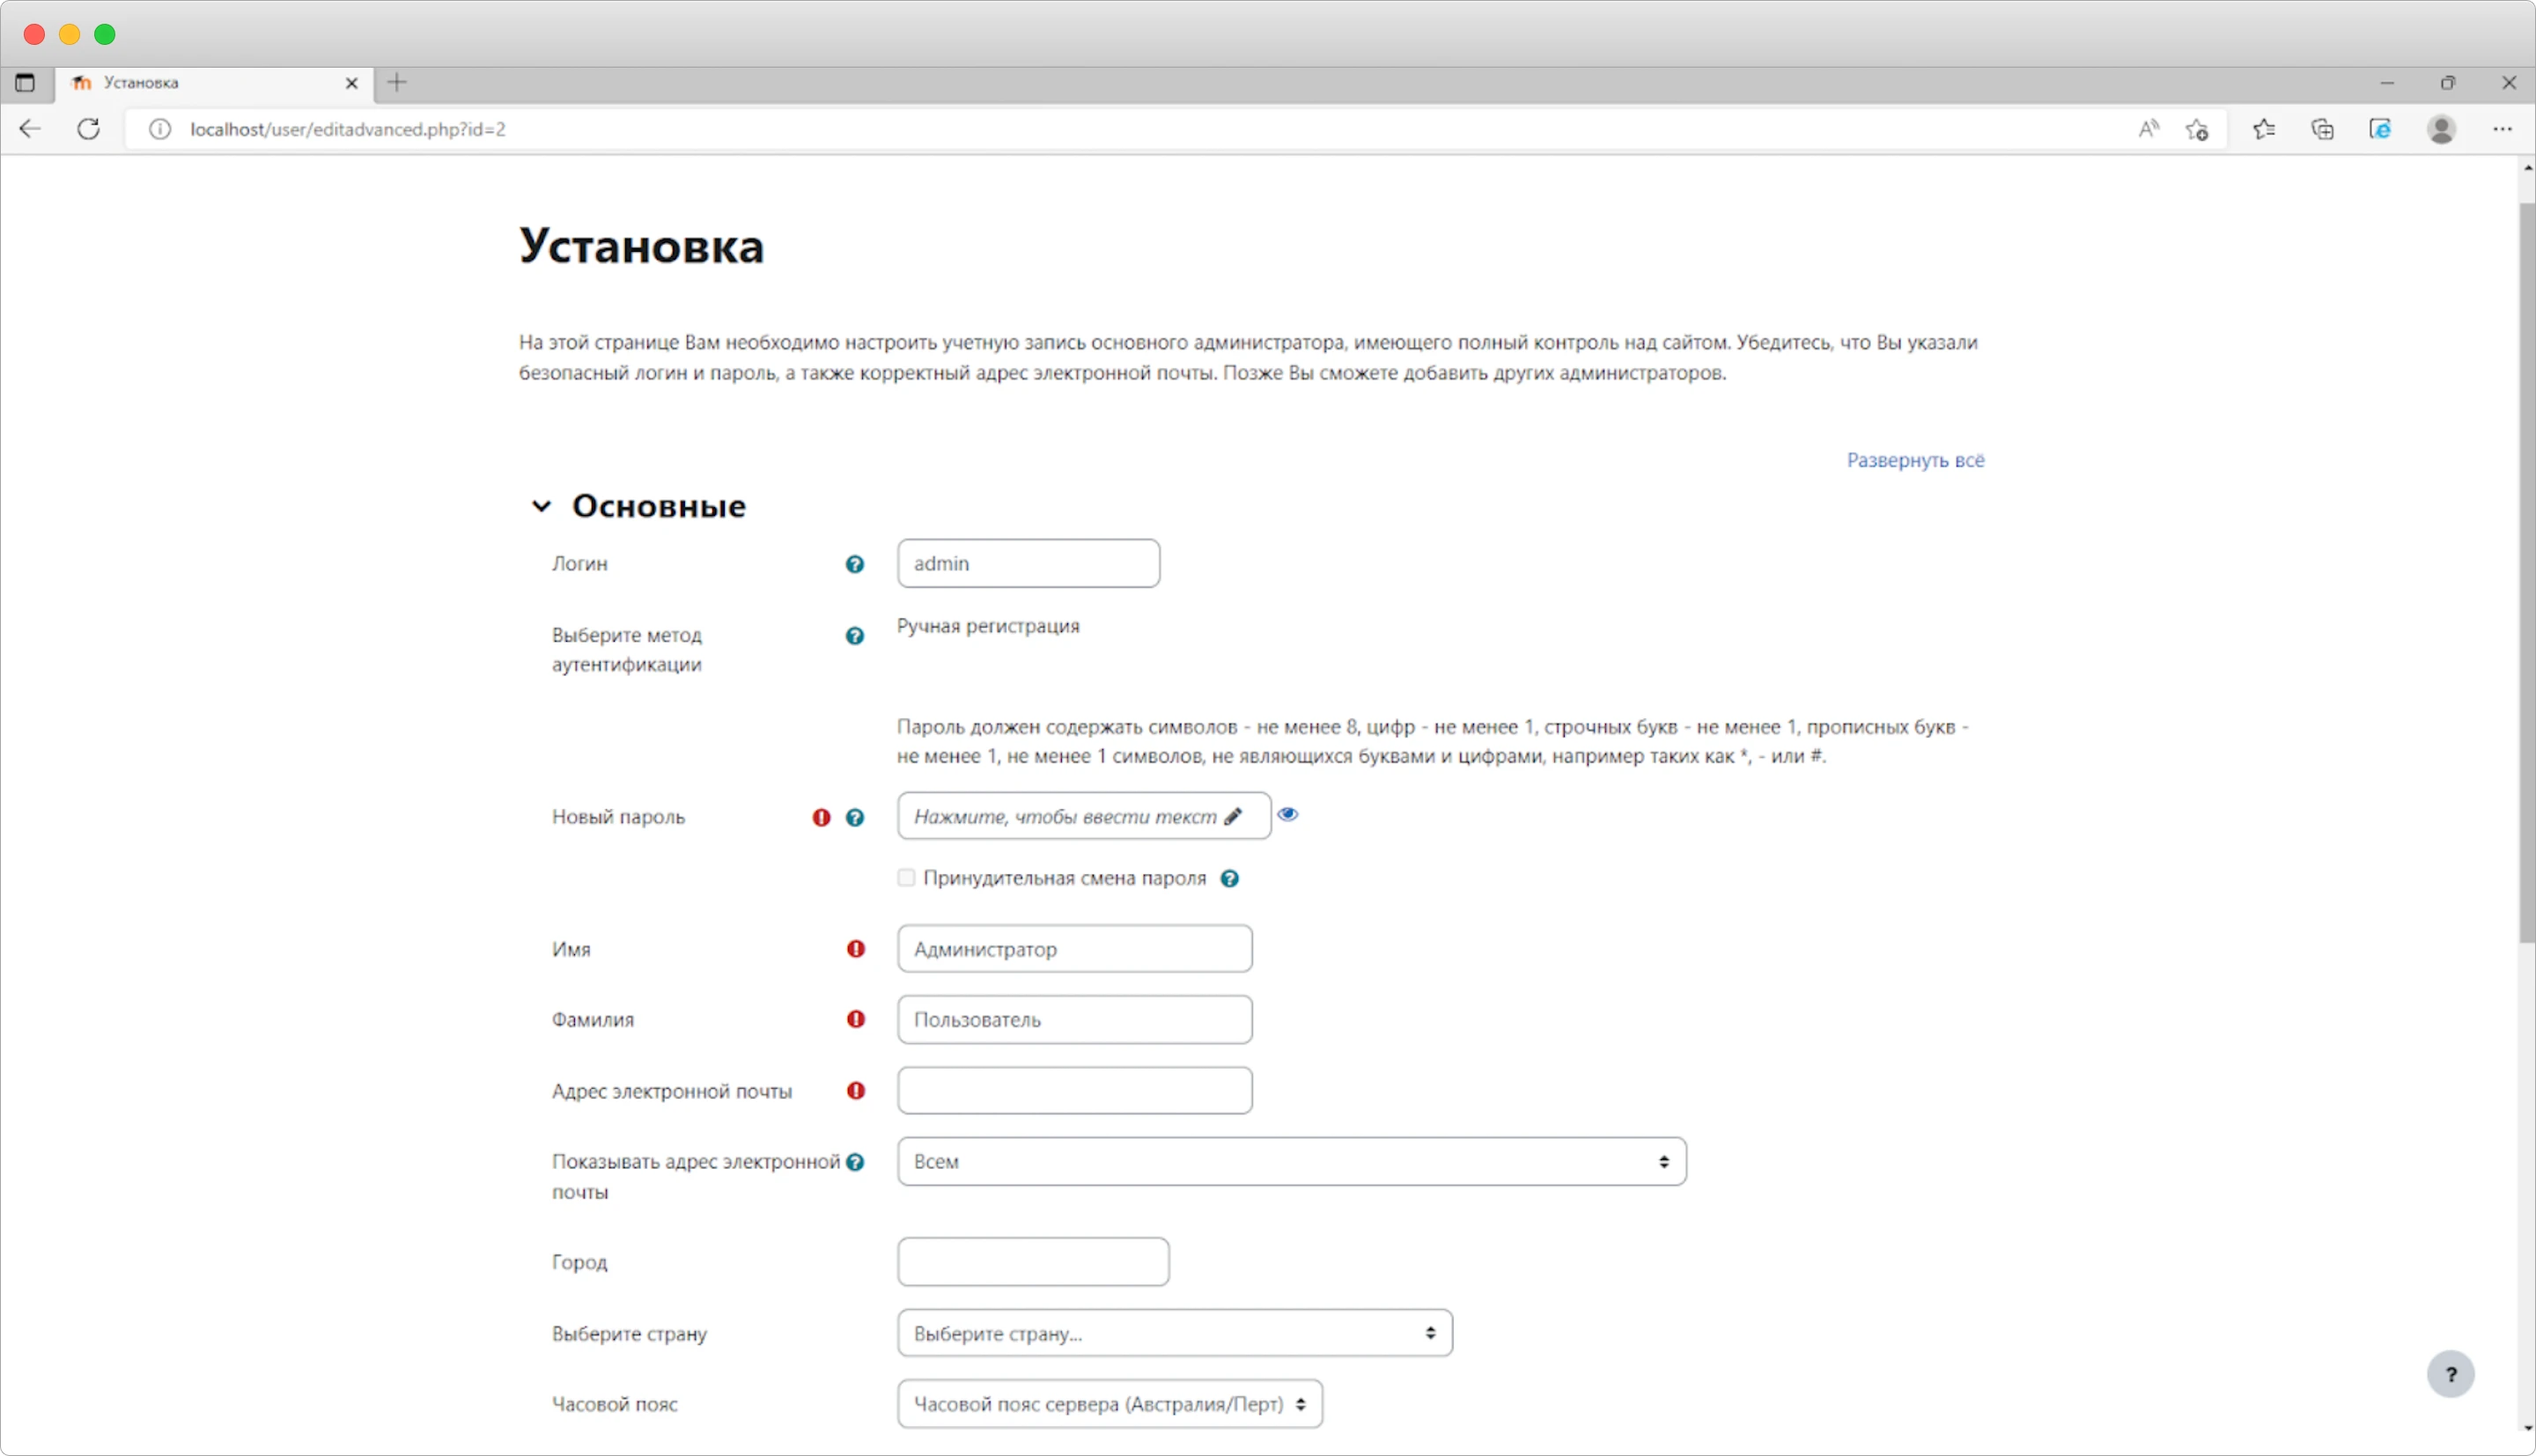Open help for the Логин field
The width and height of the screenshot is (2536, 1456).
tap(855, 563)
